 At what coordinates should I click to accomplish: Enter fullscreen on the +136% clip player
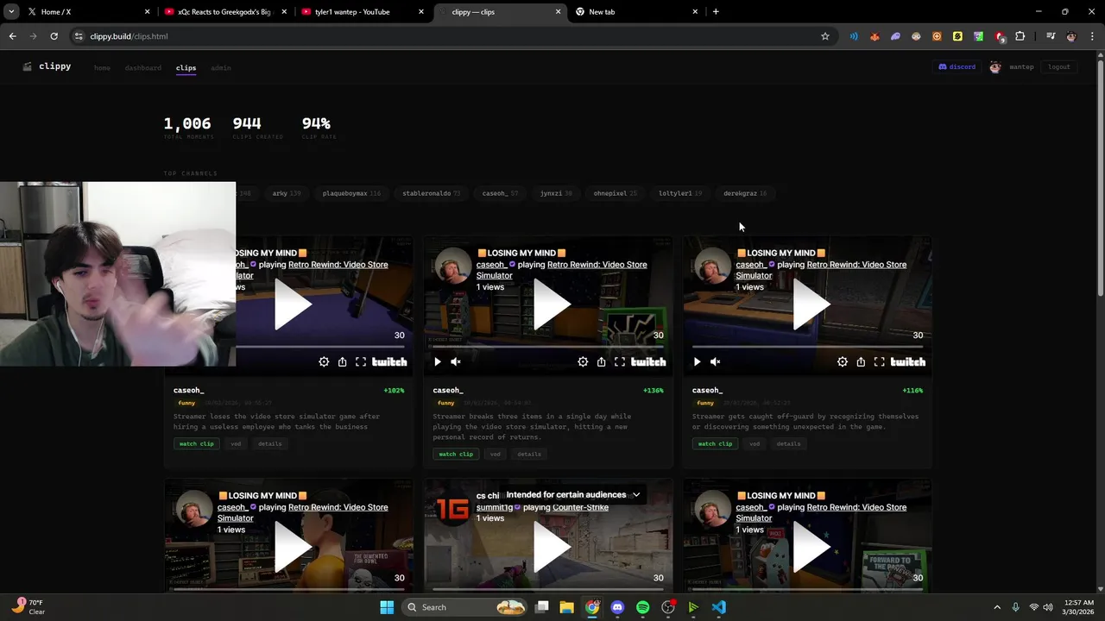coord(620,362)
